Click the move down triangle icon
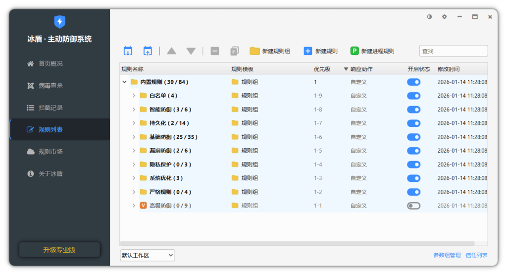Viewport: 507px width, 275px height. tap(191, 51)
